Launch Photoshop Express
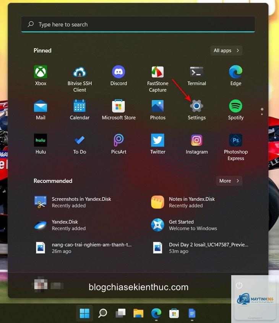 (235, 147)
